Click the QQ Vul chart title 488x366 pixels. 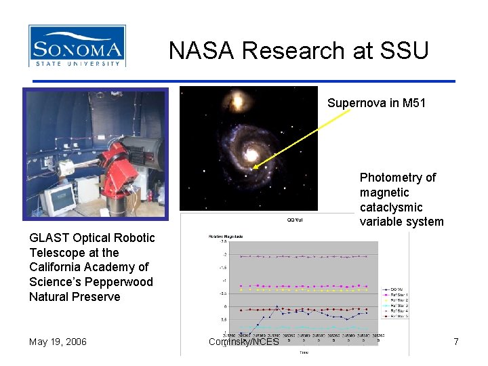(x=295, y=220)
